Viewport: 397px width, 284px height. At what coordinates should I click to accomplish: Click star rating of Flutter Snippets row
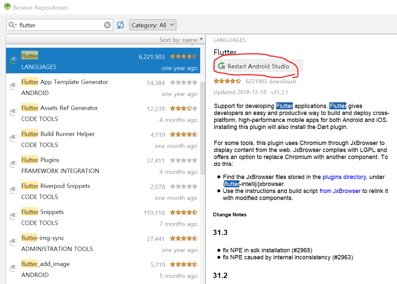point(183,212)
